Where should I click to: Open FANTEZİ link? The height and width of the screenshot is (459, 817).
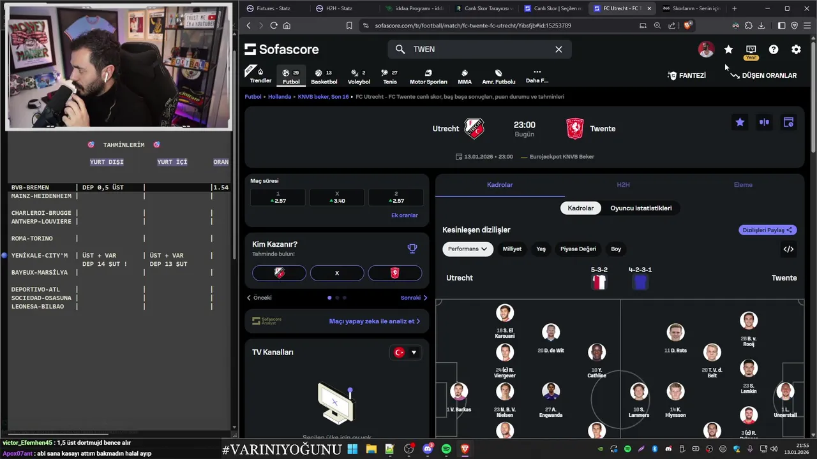point(687,75)
